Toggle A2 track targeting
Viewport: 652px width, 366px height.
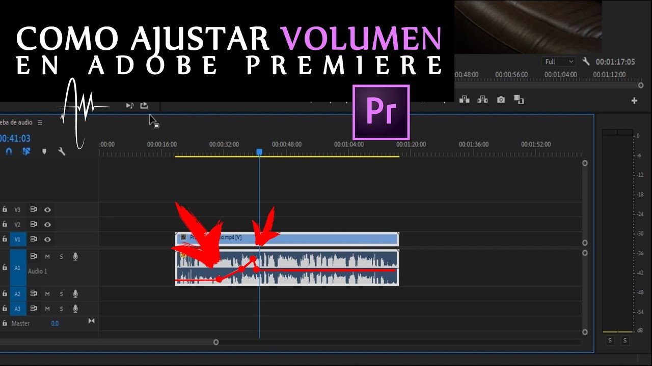(x=17, y=294)
